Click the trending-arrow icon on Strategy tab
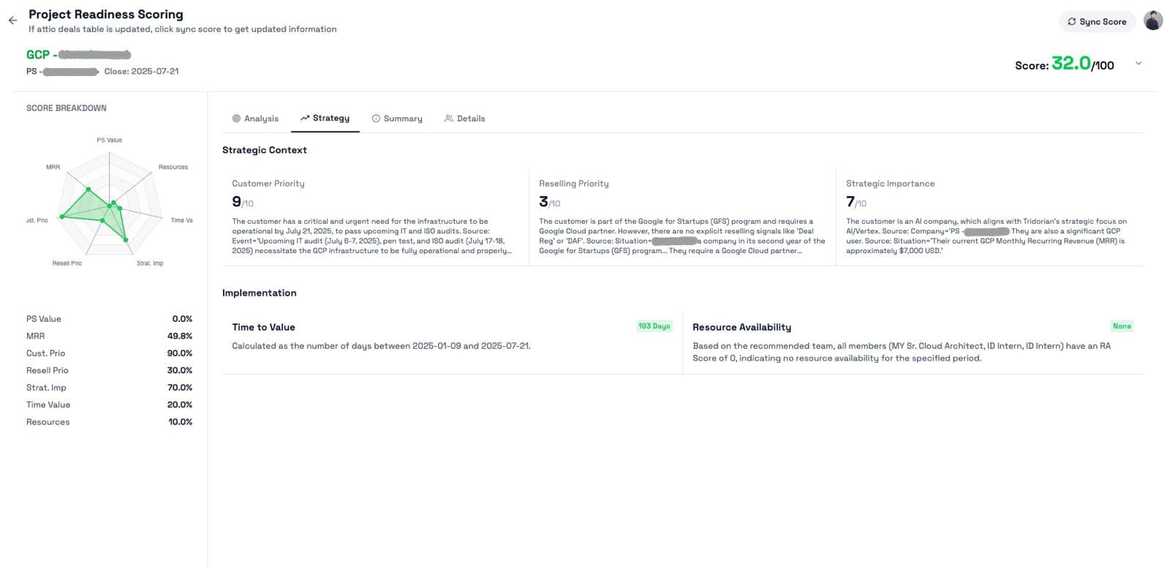Image resolution: width=1170 pixels, height=578 pixels. (305, 117)
